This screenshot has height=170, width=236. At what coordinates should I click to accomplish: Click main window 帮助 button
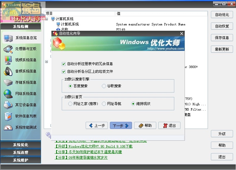222,145
